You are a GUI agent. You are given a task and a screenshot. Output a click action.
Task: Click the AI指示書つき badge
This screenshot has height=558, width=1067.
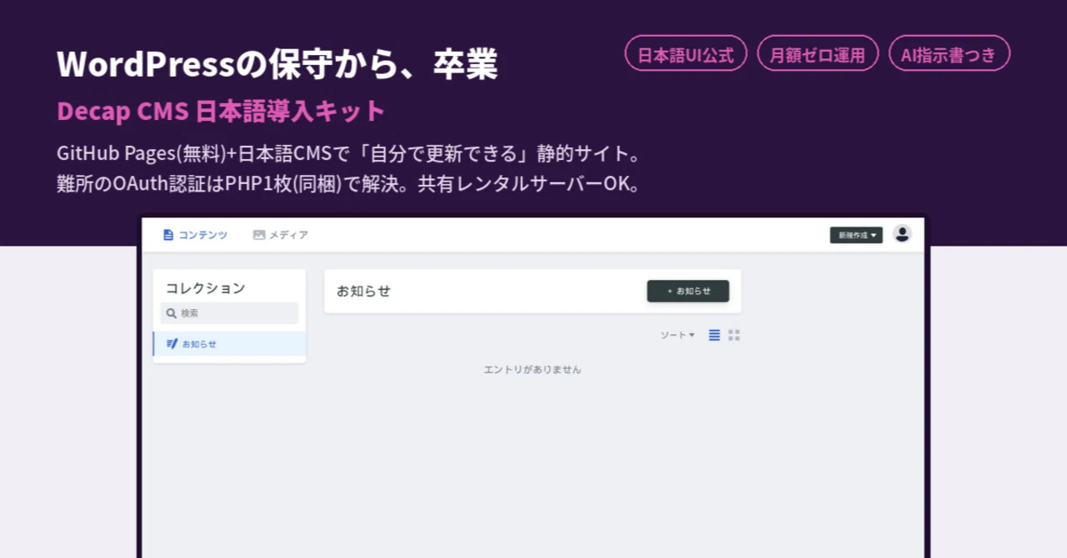coord(949,53)
